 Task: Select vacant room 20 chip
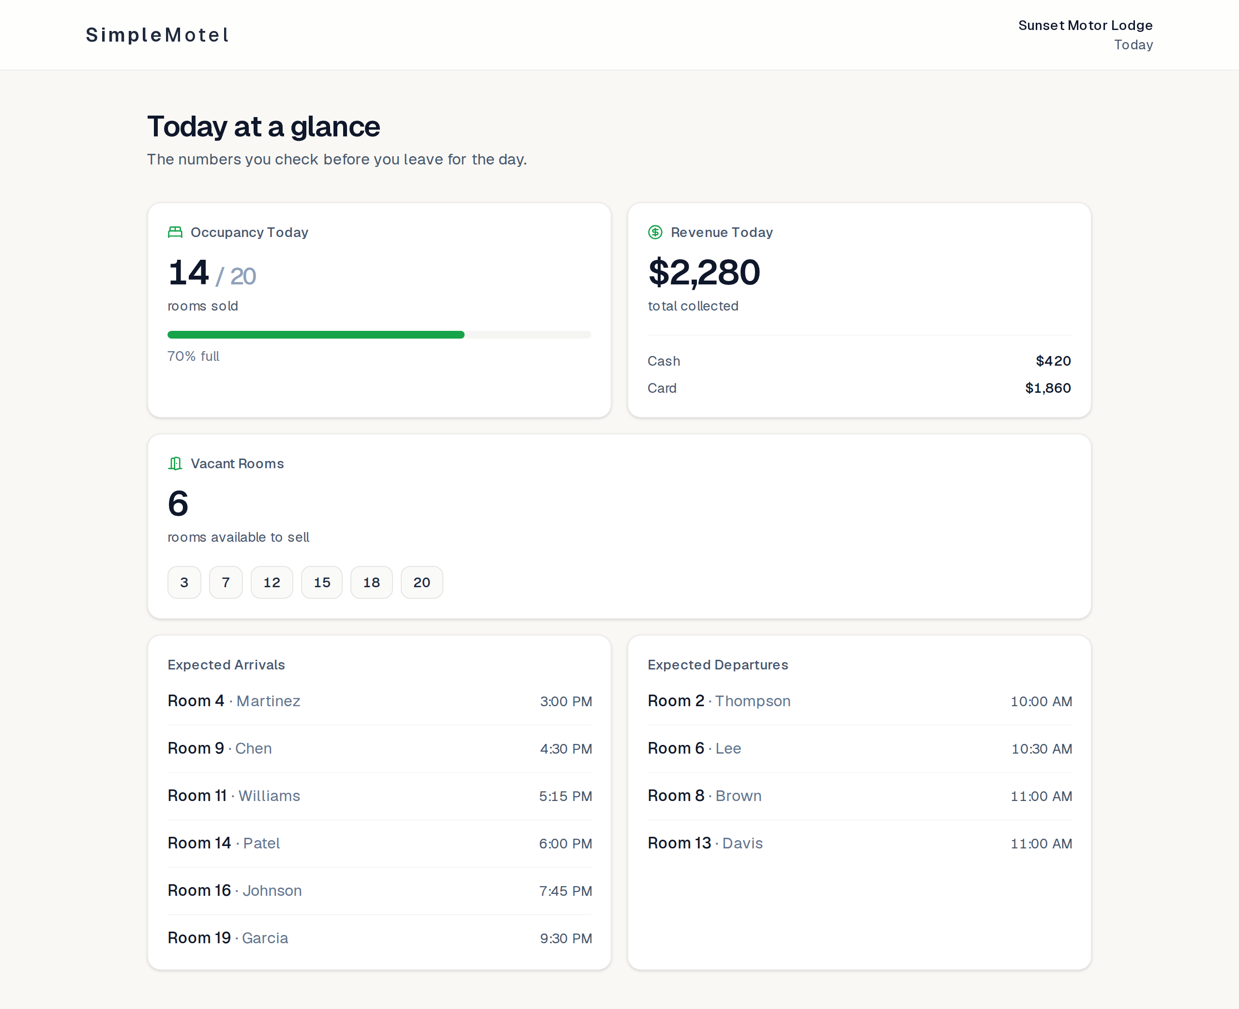click(x=422, y=582)
